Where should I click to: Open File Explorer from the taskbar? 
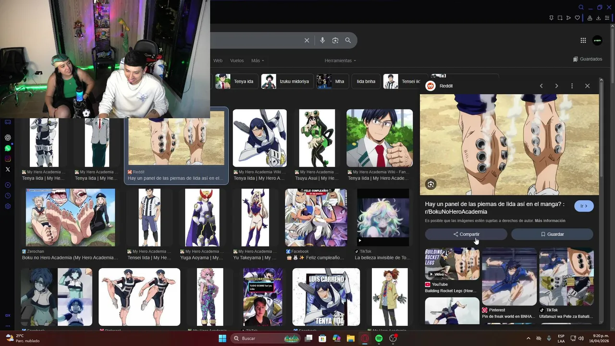click(351, 338)
